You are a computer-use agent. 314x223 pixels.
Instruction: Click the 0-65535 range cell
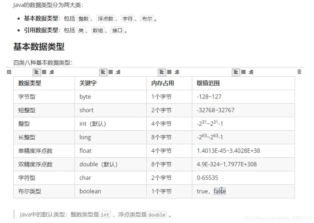[x=243, y=178]
